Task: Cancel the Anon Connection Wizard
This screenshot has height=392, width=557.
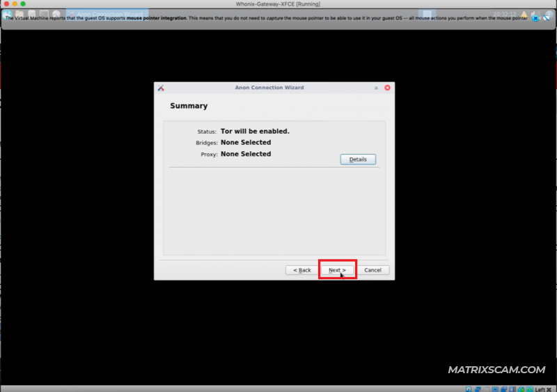Action: (372, 270)
